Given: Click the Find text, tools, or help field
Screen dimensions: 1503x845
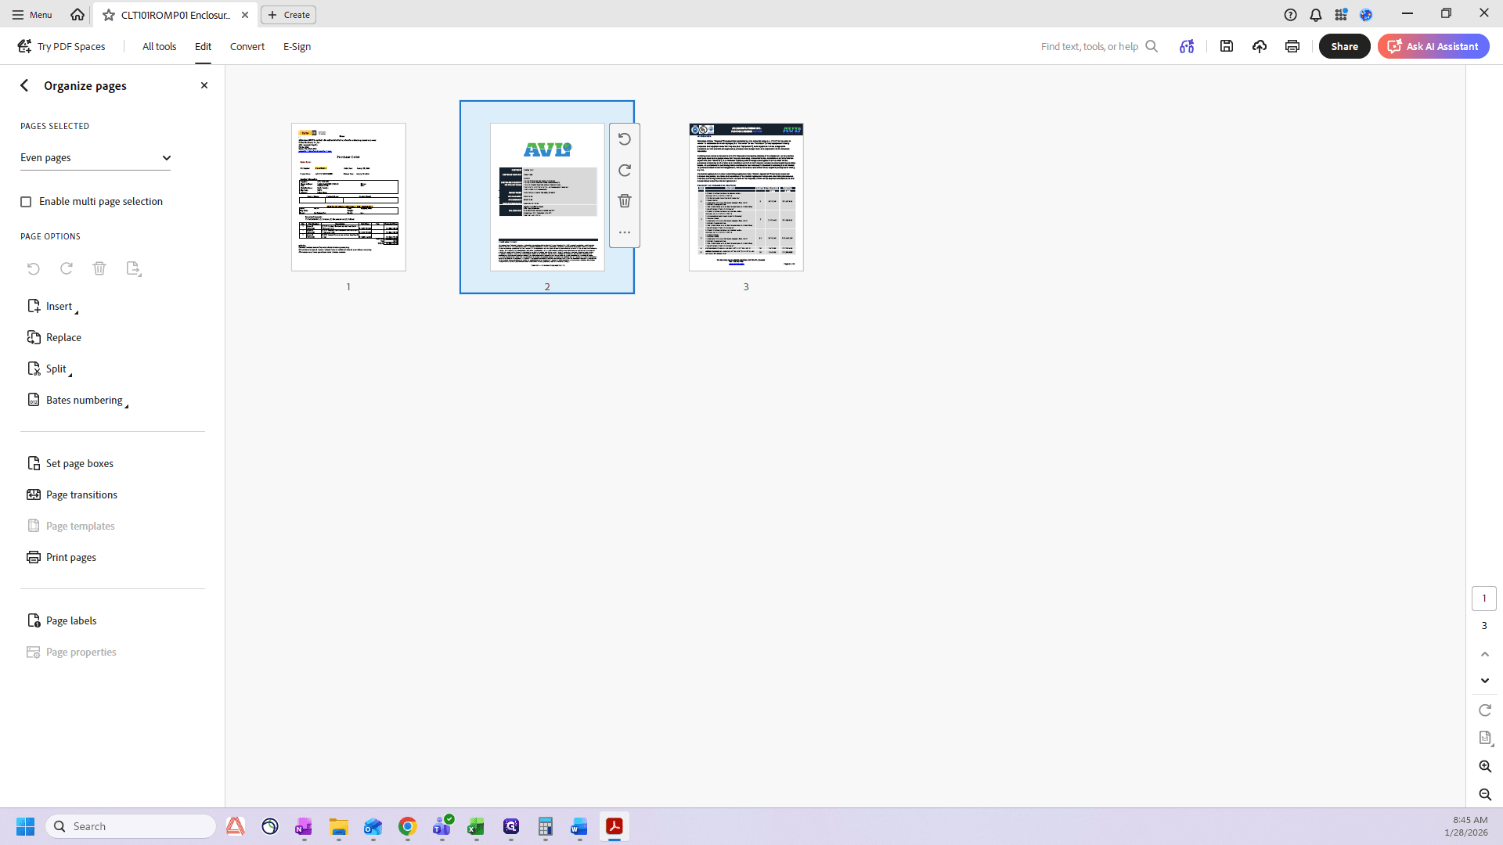Looking at the screenshot, I should 1099,46.
